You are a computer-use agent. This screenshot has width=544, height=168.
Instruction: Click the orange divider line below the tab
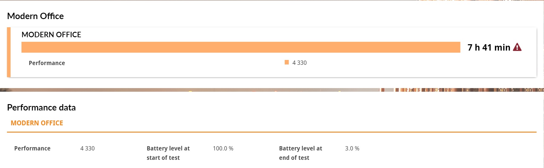272,132
